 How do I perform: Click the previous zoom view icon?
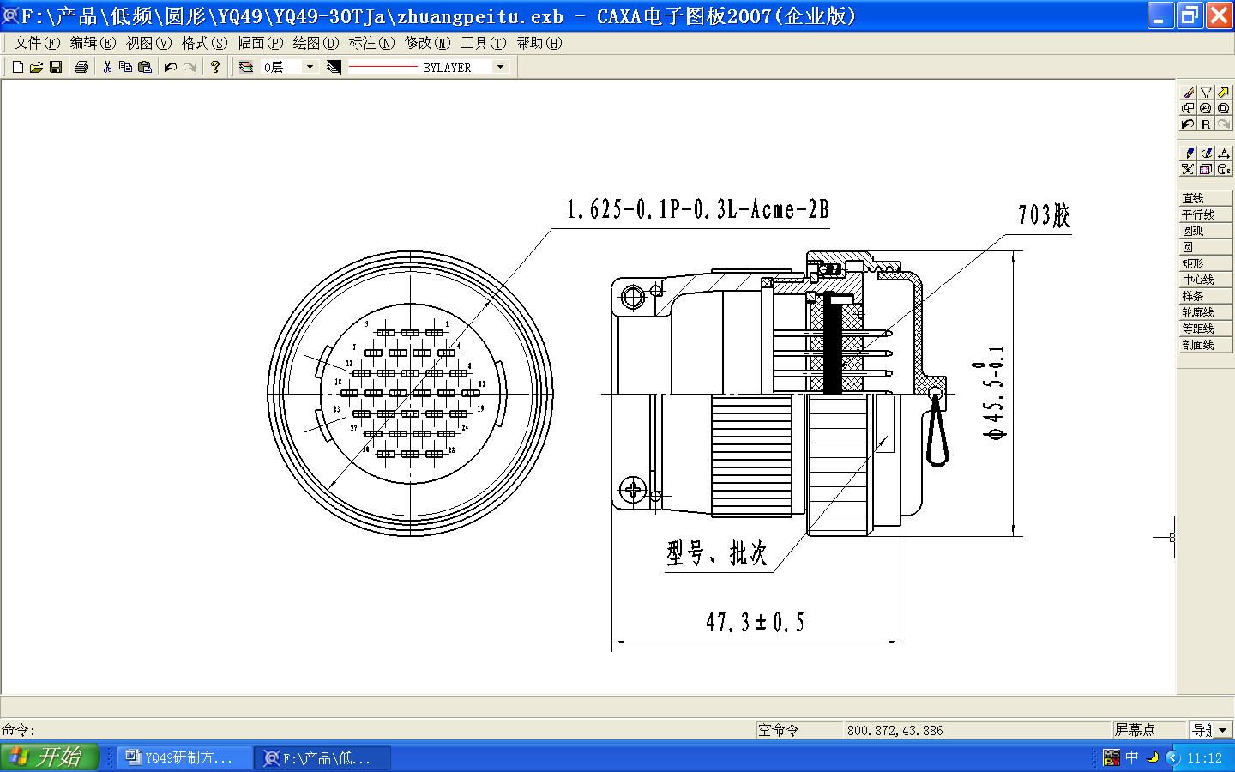(1206, 108)
